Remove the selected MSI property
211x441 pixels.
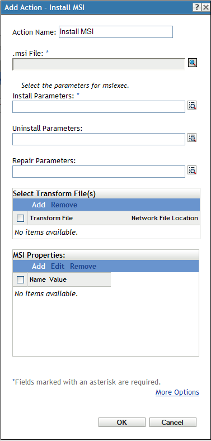point(83,266)
